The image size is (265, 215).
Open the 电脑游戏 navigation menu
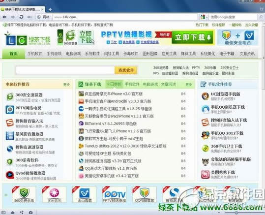[73, 54]
